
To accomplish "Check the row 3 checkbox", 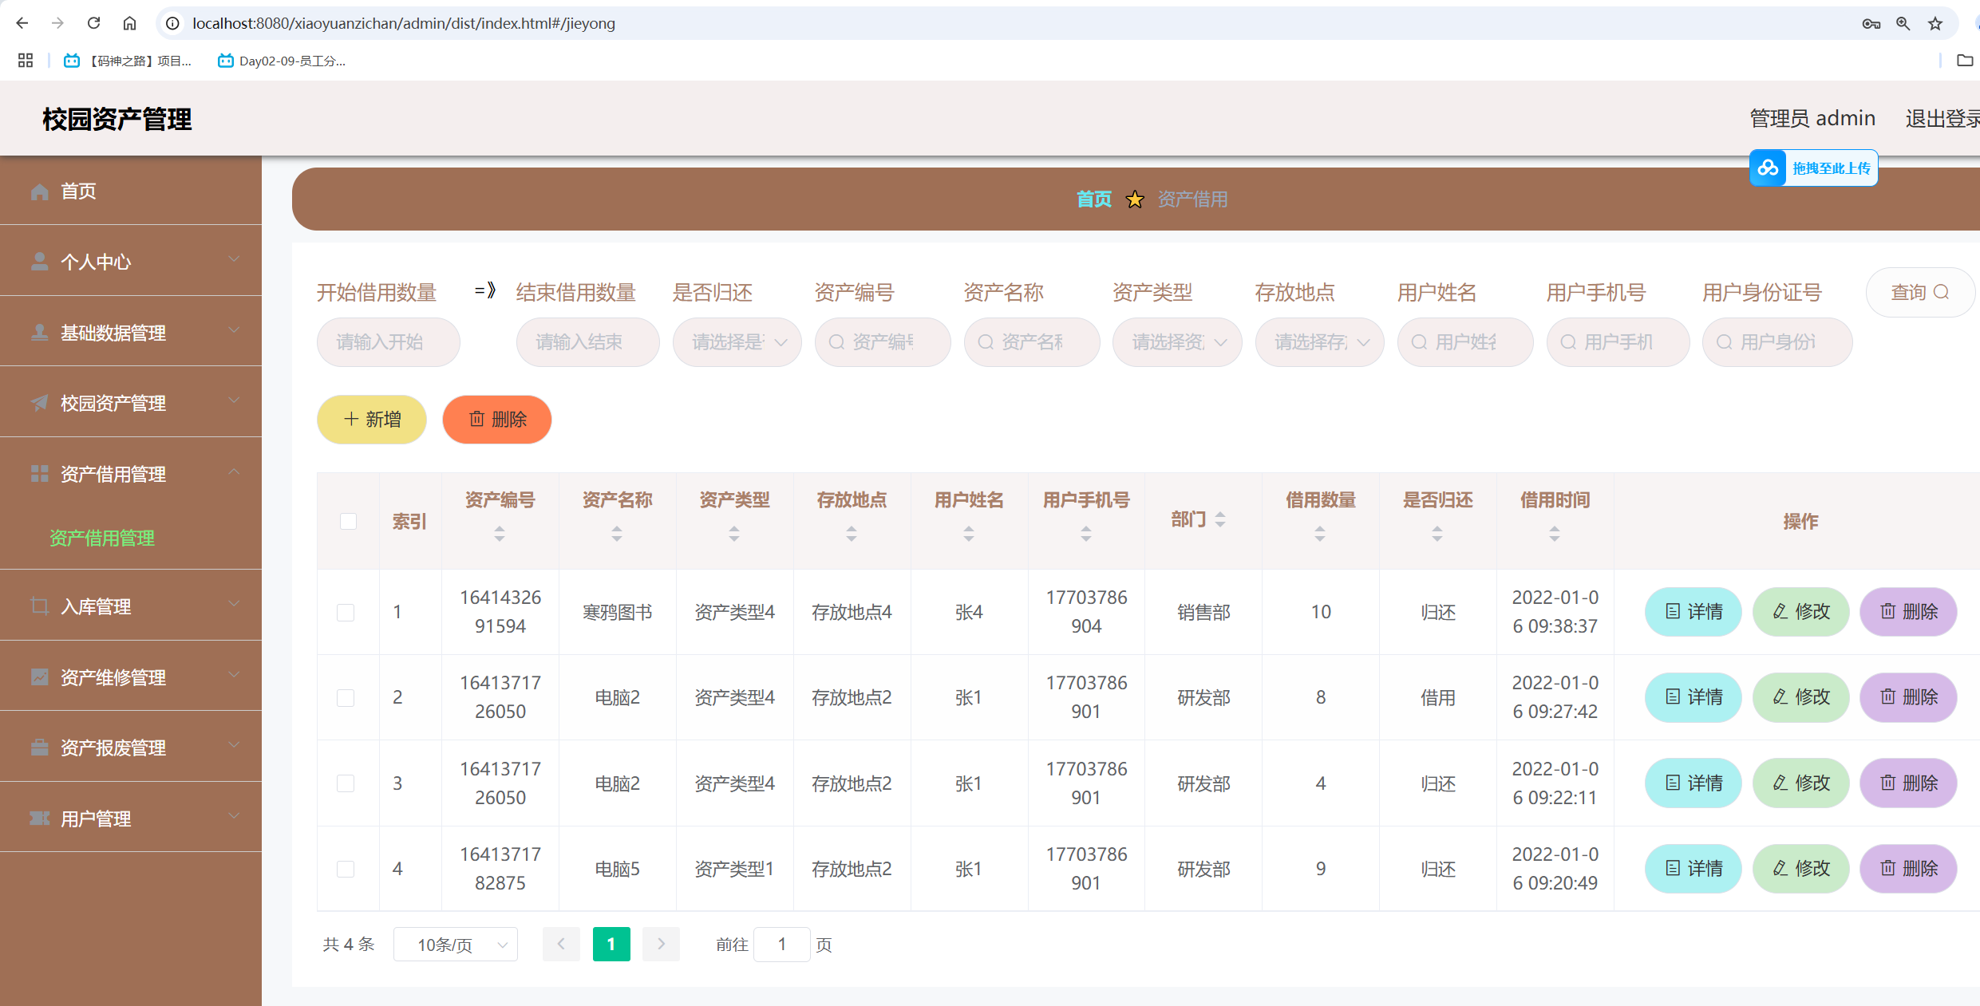I will 346,783.
